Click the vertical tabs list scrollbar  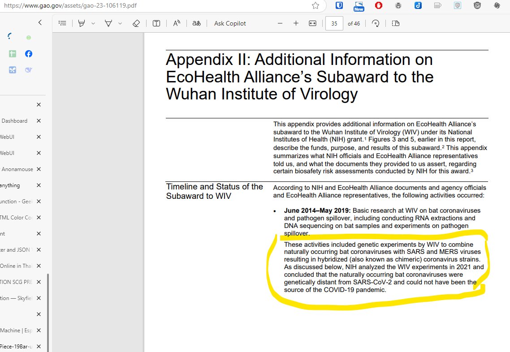click(x=48, y=312)
